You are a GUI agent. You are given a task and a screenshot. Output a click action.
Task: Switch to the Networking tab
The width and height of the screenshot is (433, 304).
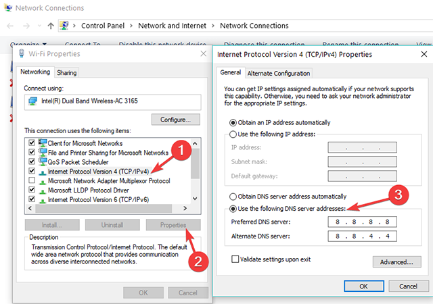[x=35, y=72]
